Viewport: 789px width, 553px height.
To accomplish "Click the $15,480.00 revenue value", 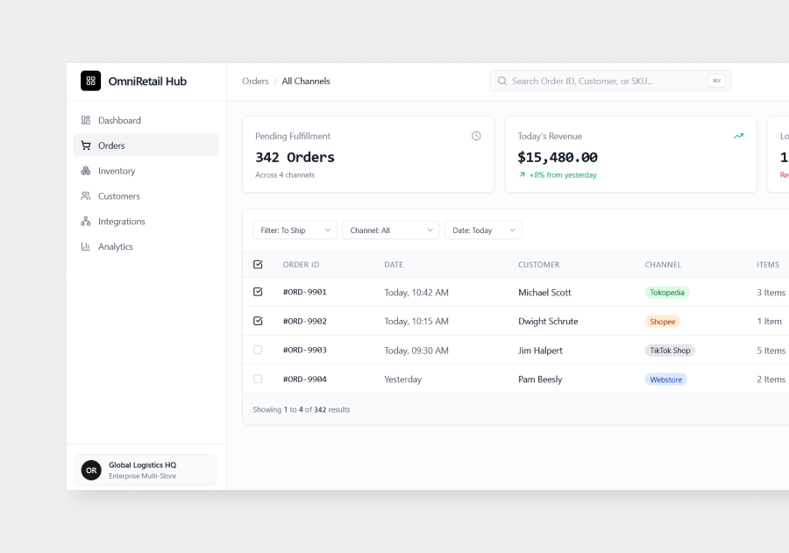I will click(x=558, y=158).
